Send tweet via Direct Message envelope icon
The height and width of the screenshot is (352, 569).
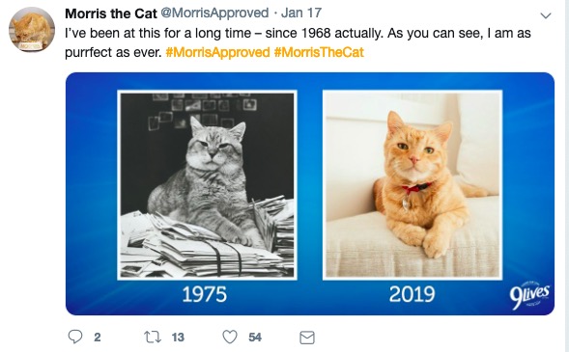(x=307, y=338)
